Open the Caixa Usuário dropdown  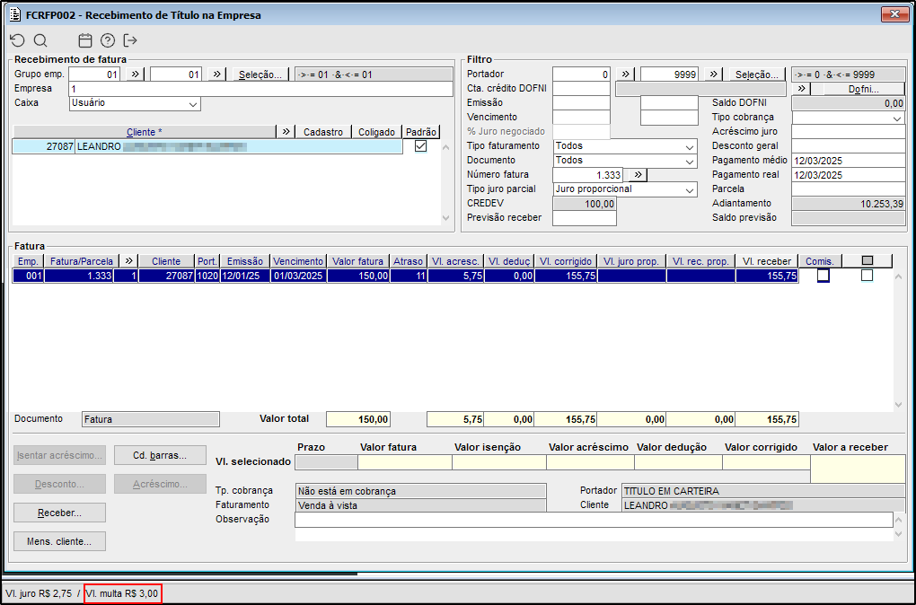[x=193, y=104]
